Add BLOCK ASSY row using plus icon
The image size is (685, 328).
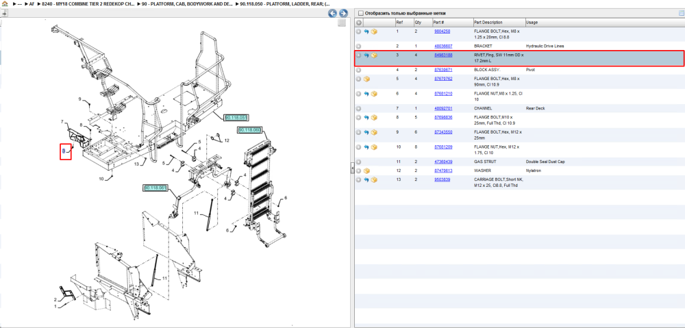(359, 70)
